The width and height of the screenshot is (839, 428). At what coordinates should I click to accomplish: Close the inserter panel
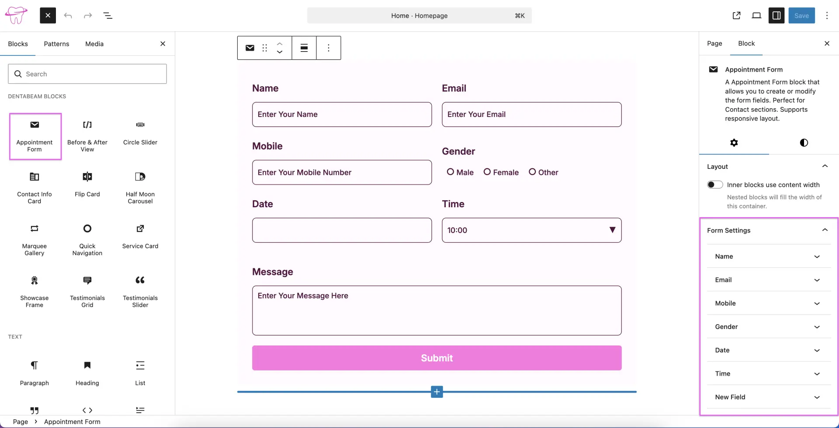click(x=163, y=44)
